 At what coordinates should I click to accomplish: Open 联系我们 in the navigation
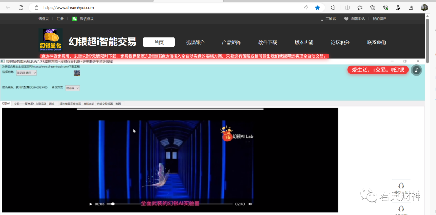click(x=377, y=42)
